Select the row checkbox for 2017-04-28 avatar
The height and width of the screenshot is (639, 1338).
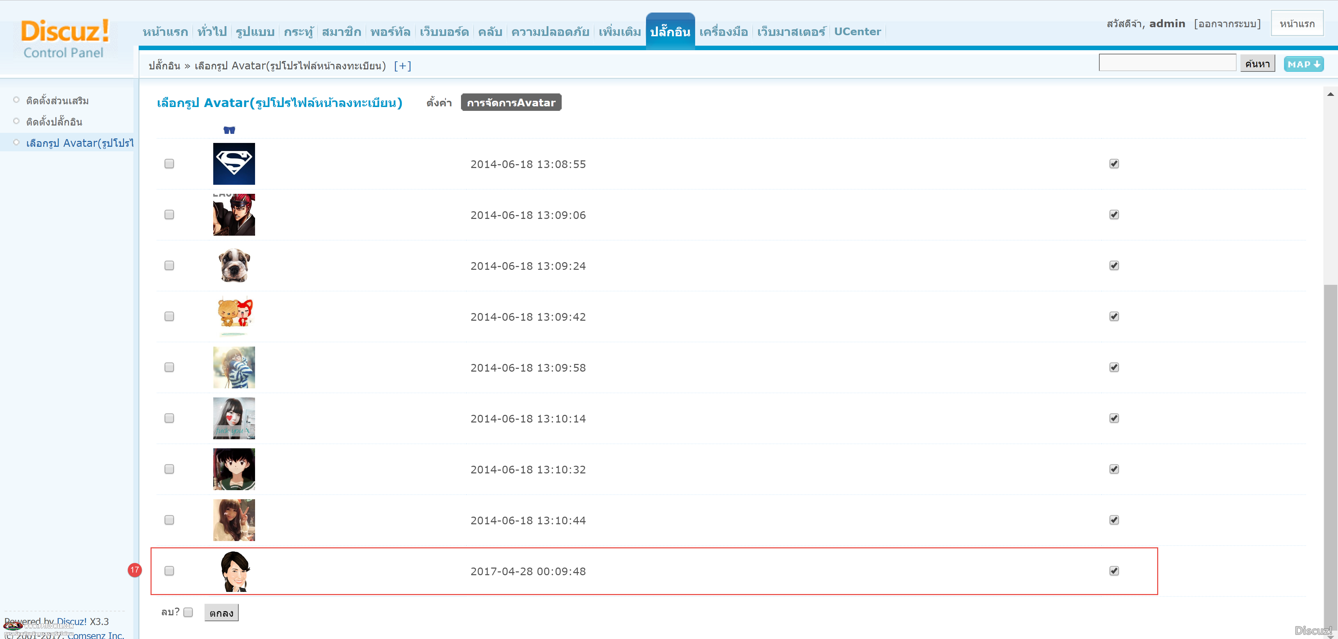point(169,571)
